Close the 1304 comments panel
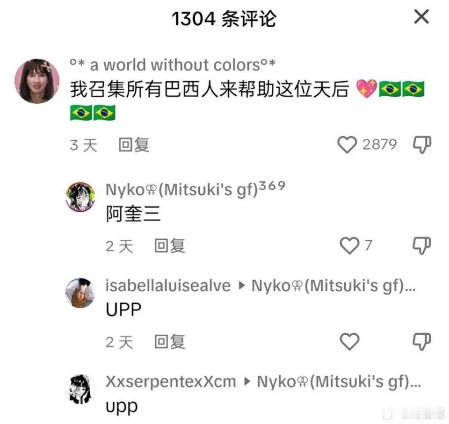Screen dimensions: 449x424 coord(421,17)
